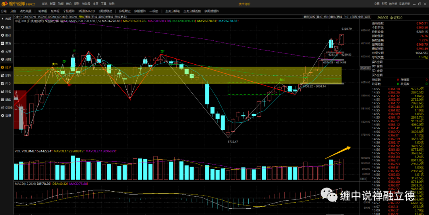Open 排名 ranking in sidebar
The height and width of the screenshot is (215, 429).
pos(7,92)
